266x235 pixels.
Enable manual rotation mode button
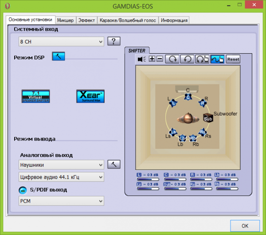click(202, 59)
